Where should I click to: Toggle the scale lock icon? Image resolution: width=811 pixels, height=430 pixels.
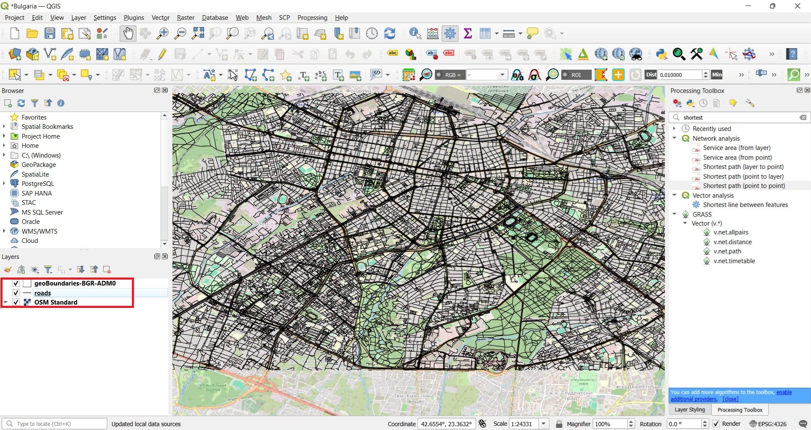point(559,424)
